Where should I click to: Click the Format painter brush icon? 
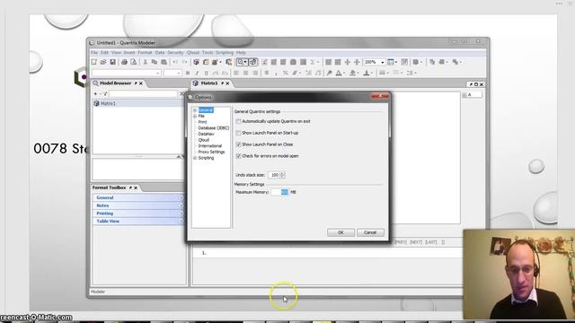(330, 73)
